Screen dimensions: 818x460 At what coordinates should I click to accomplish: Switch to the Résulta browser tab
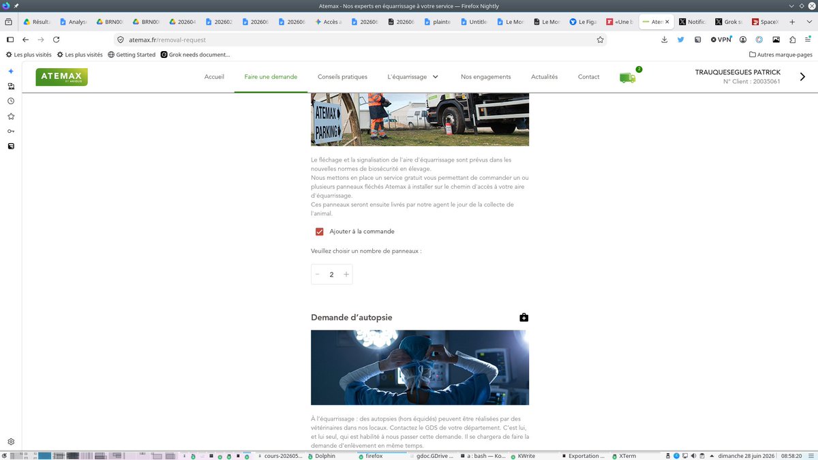(37, 22)
